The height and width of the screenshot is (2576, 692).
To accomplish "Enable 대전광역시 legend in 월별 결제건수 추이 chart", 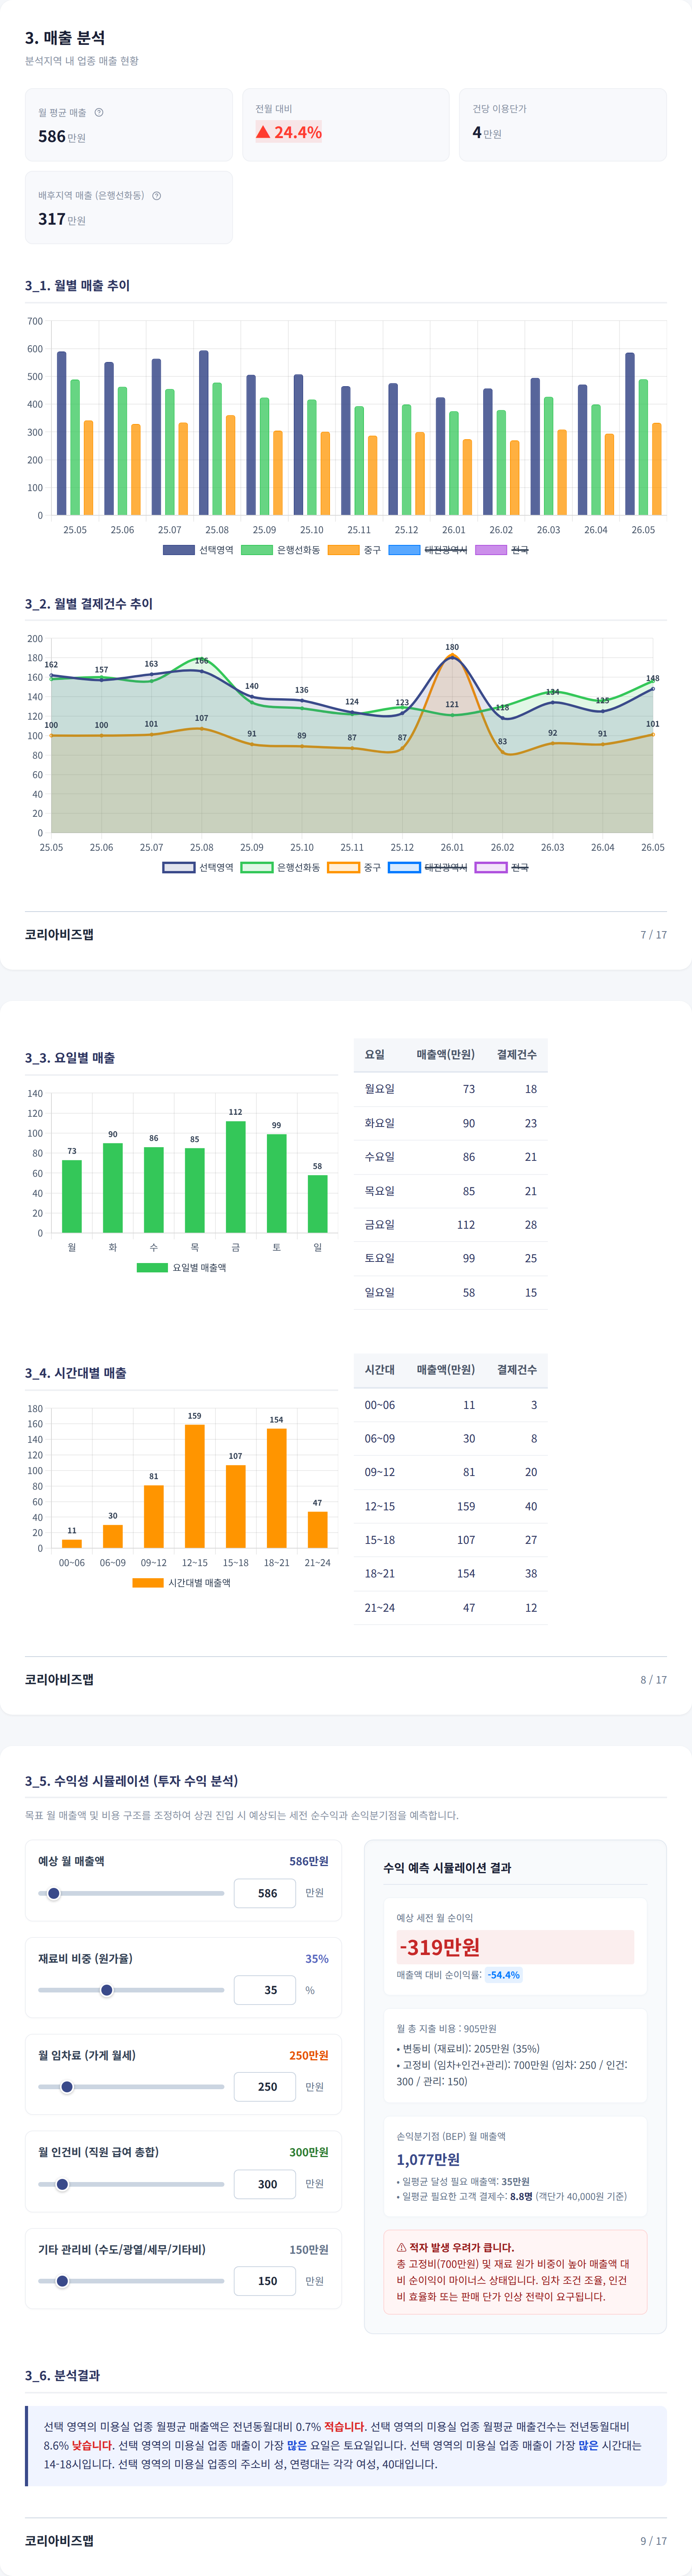I will (x=427, y=867).
